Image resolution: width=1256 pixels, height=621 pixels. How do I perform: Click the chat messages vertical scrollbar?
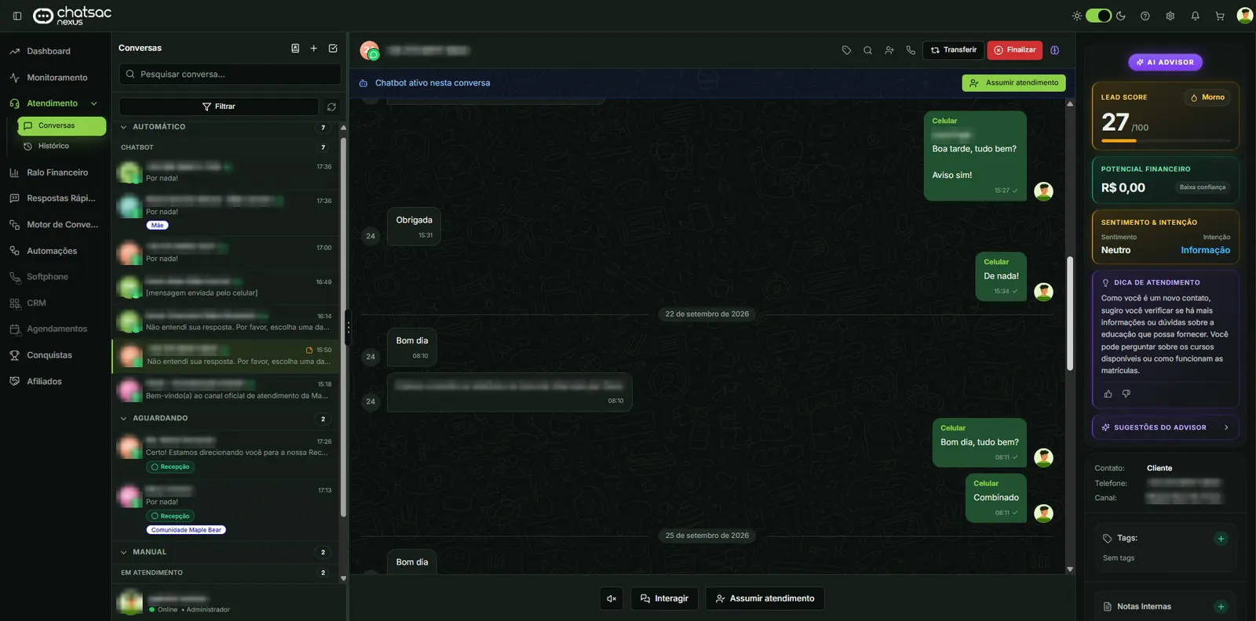pyautogui.click(x=1070, y=314)
